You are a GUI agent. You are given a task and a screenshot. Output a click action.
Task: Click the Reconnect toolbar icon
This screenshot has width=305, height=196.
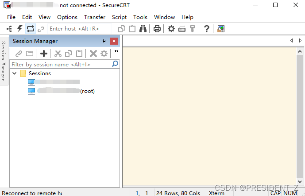[x=31, y=29]
